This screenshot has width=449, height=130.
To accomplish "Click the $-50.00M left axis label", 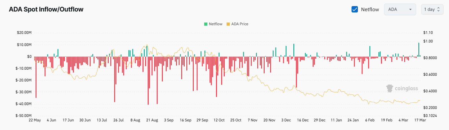I will 24,116.
